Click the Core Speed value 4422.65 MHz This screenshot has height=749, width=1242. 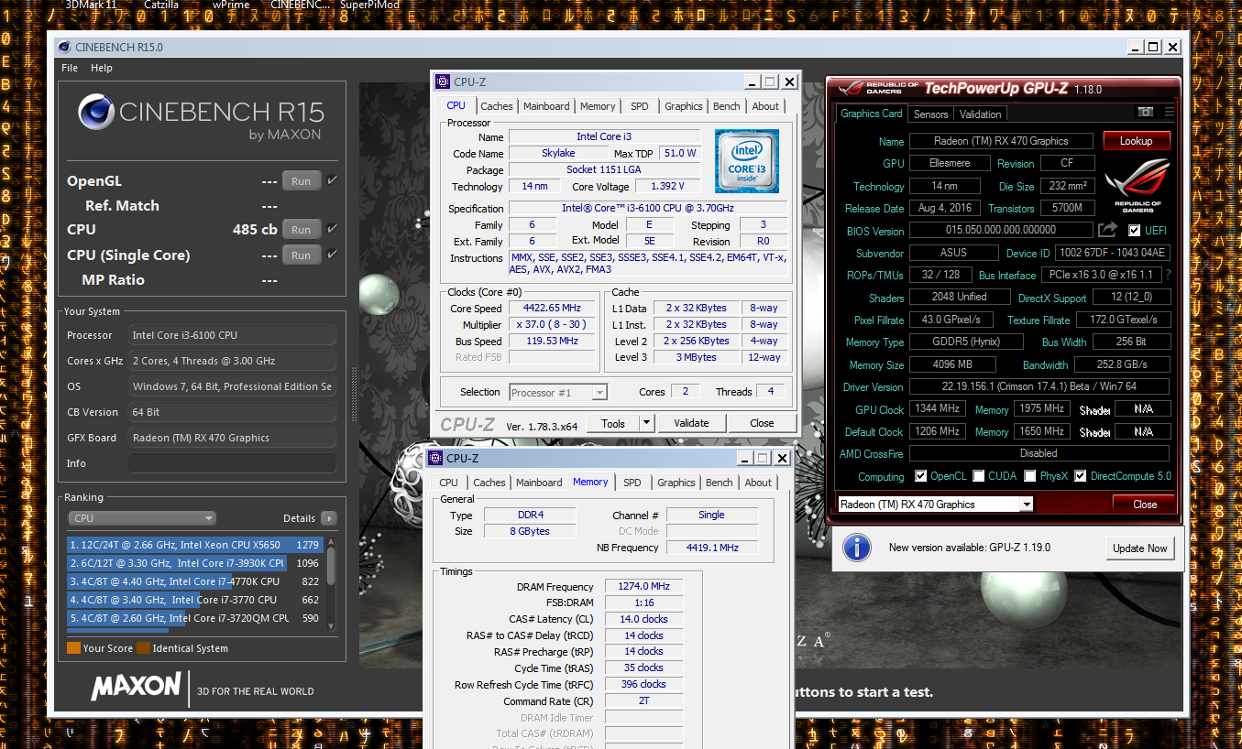tap(552, 309)
